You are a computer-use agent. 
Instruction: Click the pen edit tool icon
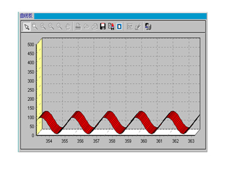(138, 26)
